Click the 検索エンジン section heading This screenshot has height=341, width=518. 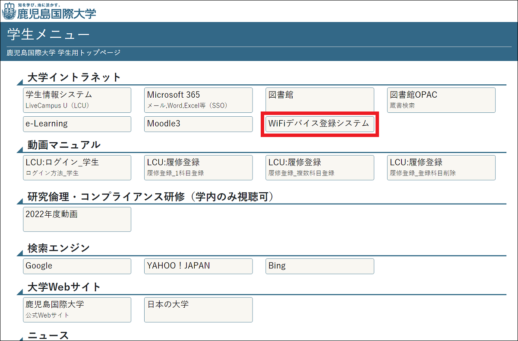58,248
